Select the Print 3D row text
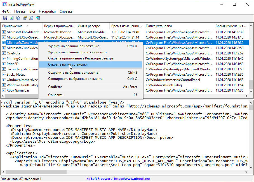This screenshot has width=254, height=182. (13, 64)
